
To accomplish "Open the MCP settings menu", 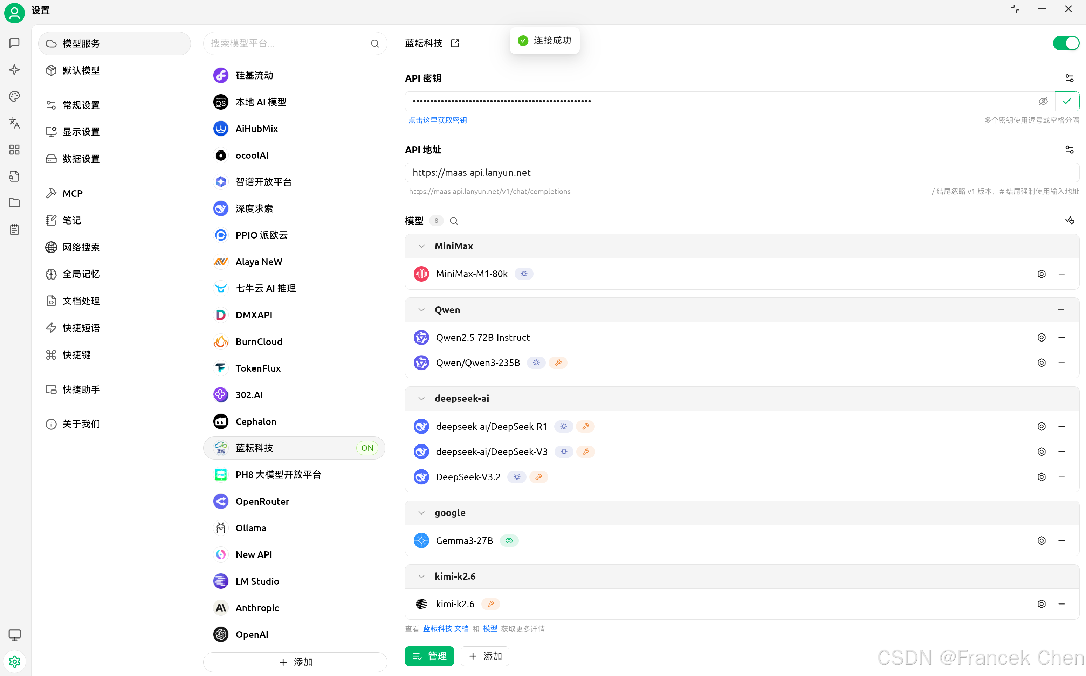I will click(x=115, y=194).
